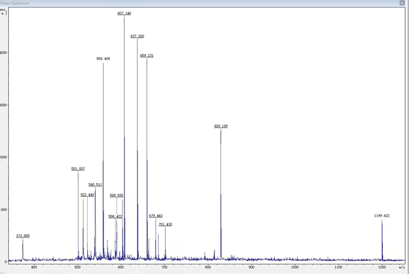409x274 pixels.
Task: Click the Mass Spectrum title bar
Action: (x=164, y=3)
